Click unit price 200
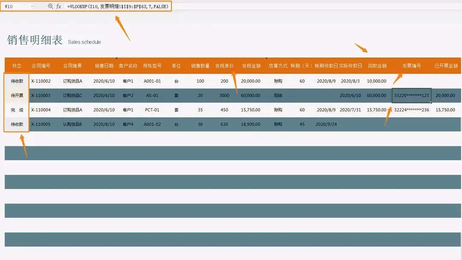The width and height of the screenshot is (462, 260). pos(224,81)
